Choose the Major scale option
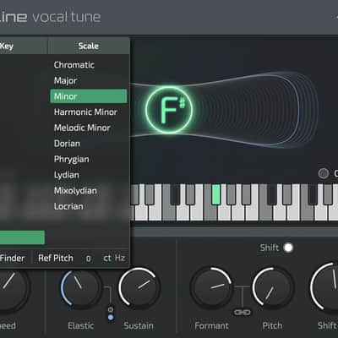338x338 pixels. coord(65,81)
